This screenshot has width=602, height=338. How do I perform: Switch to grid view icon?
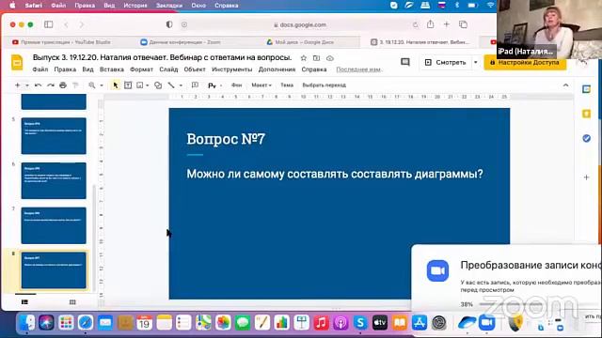point(72,302)
